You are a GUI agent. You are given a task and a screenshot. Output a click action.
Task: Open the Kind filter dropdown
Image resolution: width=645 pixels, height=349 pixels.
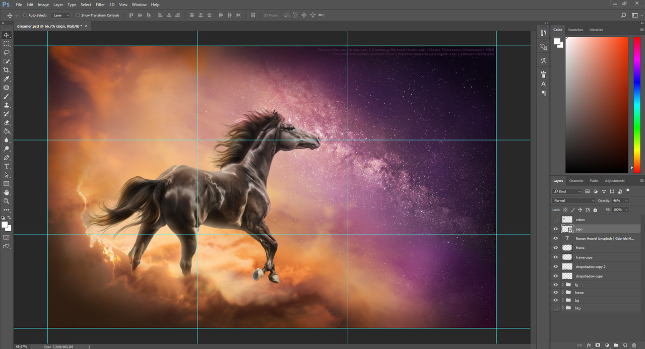tap(567, 191)
